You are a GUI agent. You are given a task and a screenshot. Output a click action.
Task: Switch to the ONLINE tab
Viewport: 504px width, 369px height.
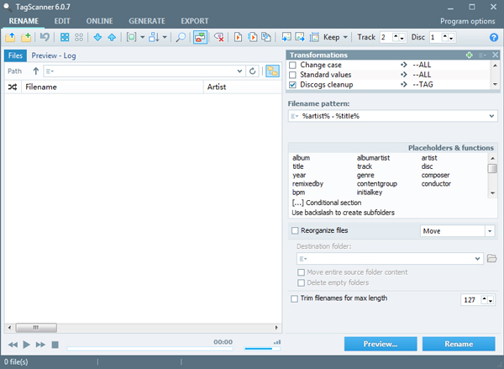(99, 21)
